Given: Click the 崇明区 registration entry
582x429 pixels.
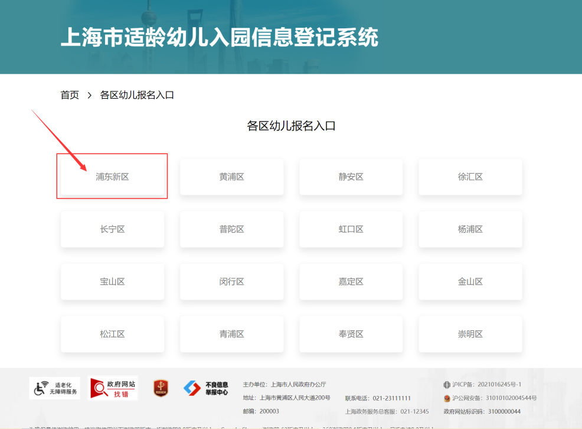Looking at the screenshot, I should 470,334.
